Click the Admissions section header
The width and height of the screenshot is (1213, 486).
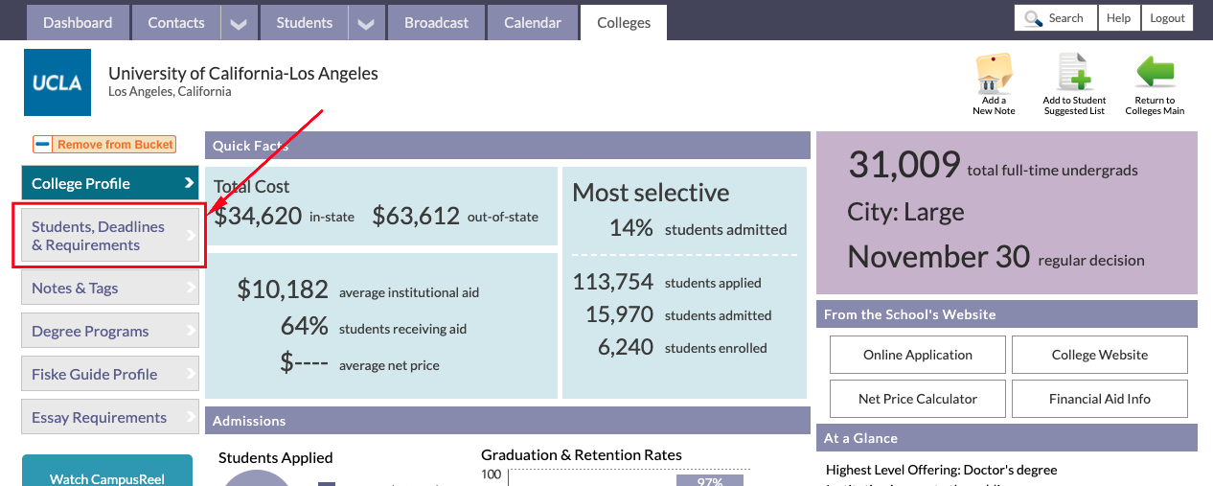pyautogui.click(x=508, y=420)
